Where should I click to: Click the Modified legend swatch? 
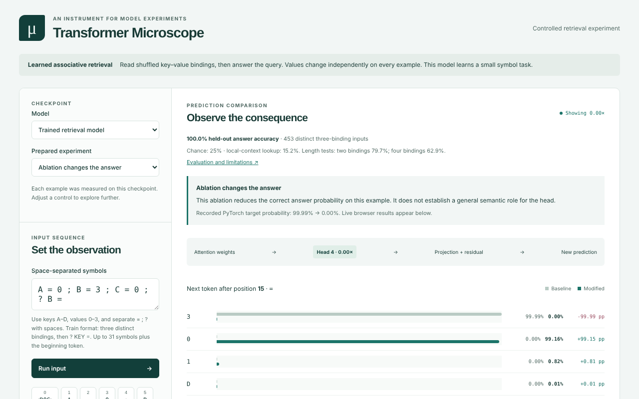(579, 289)
